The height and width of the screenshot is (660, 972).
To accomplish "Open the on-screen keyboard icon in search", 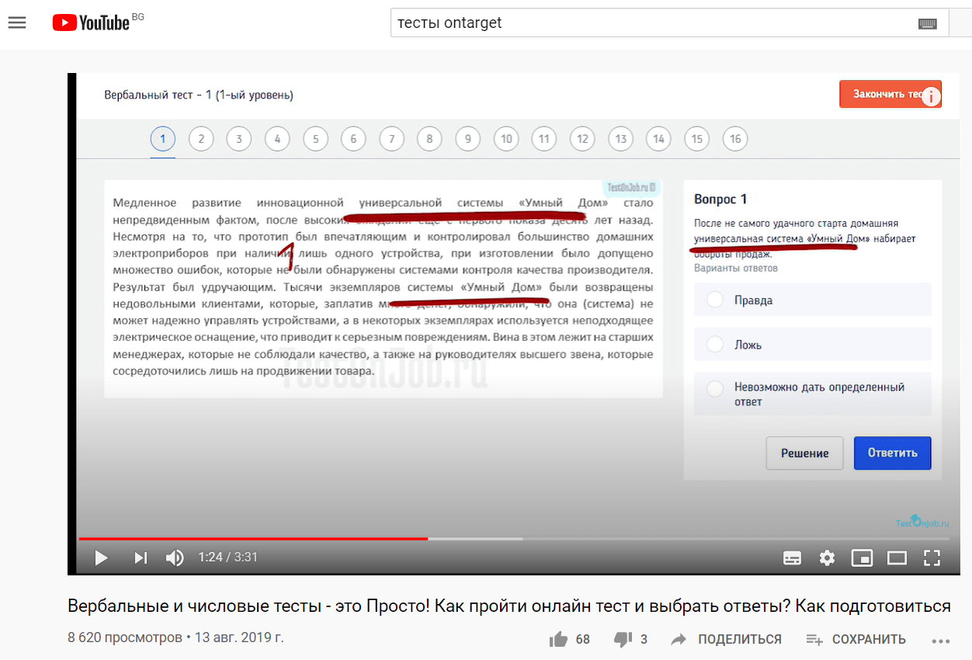I will pos(927,23).
